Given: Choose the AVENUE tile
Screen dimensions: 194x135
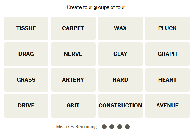Looking at the screenshot, I should point(168,106).
